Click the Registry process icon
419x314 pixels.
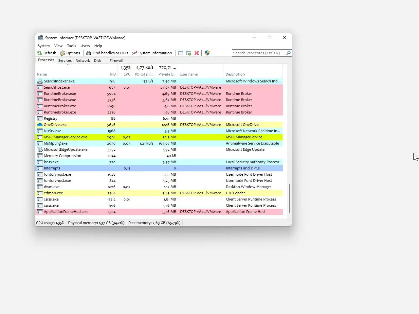coord(40,118)
